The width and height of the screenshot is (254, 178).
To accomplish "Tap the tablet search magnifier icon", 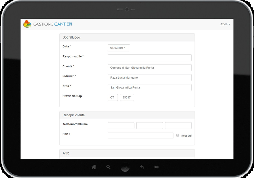I will click(109, 167).
